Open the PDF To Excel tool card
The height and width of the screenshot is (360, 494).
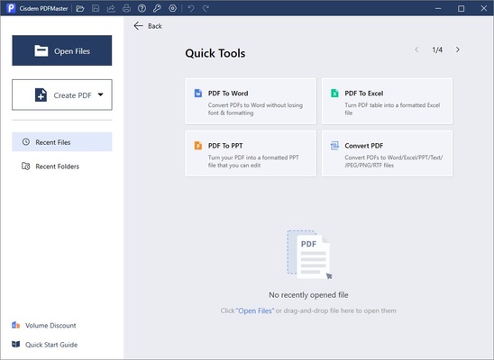coord(387,101)
